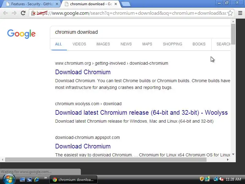Open Download Chromium link from appspot.com
The image size is (245, 184).
click(x=83, y=146)
